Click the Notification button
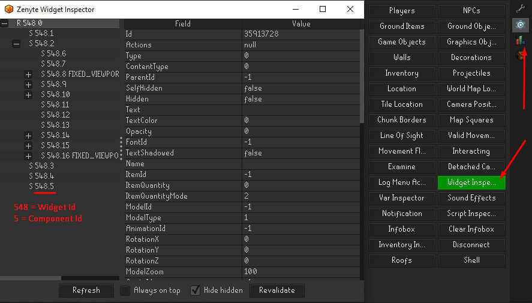The width and height of the screenshot is (532, 303). point(402,214)
